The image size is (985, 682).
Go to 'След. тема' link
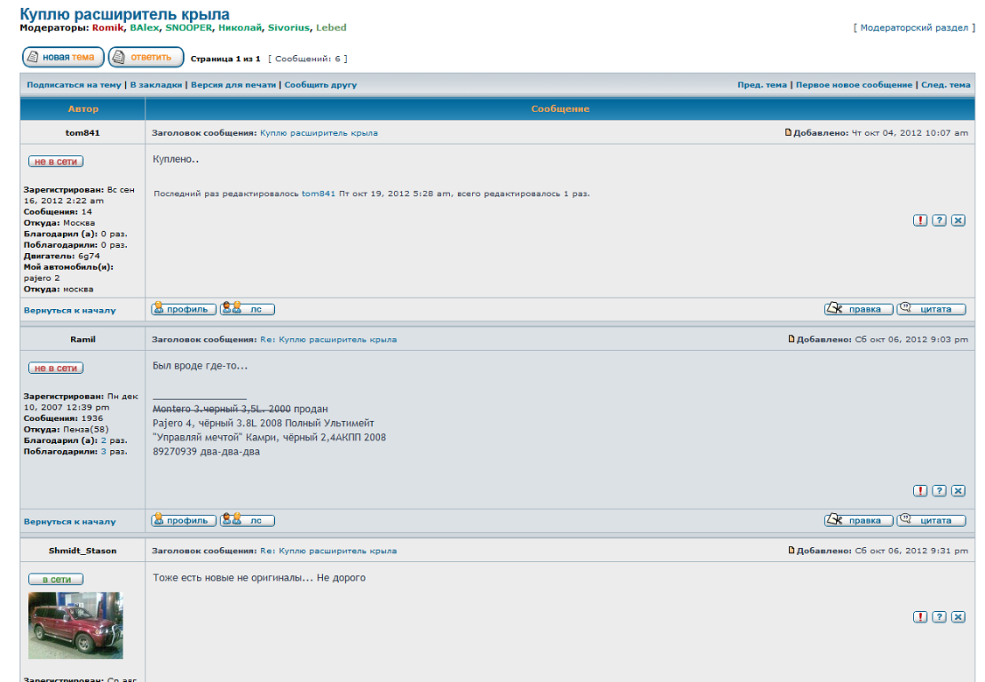(946, 85)
